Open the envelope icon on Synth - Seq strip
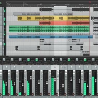 [x=33, y=76]
